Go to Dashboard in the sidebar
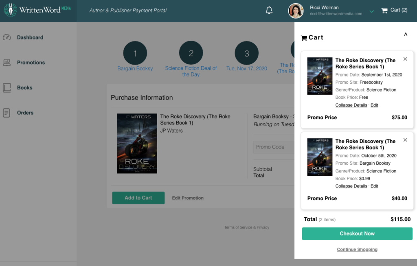Image resolution: width=417 pixels, height=266 pixels. [x=30, y=37]
